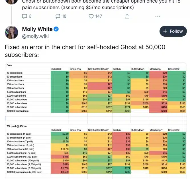
Task: Click the repost arrows icon
Action: (x=58, y=16)
